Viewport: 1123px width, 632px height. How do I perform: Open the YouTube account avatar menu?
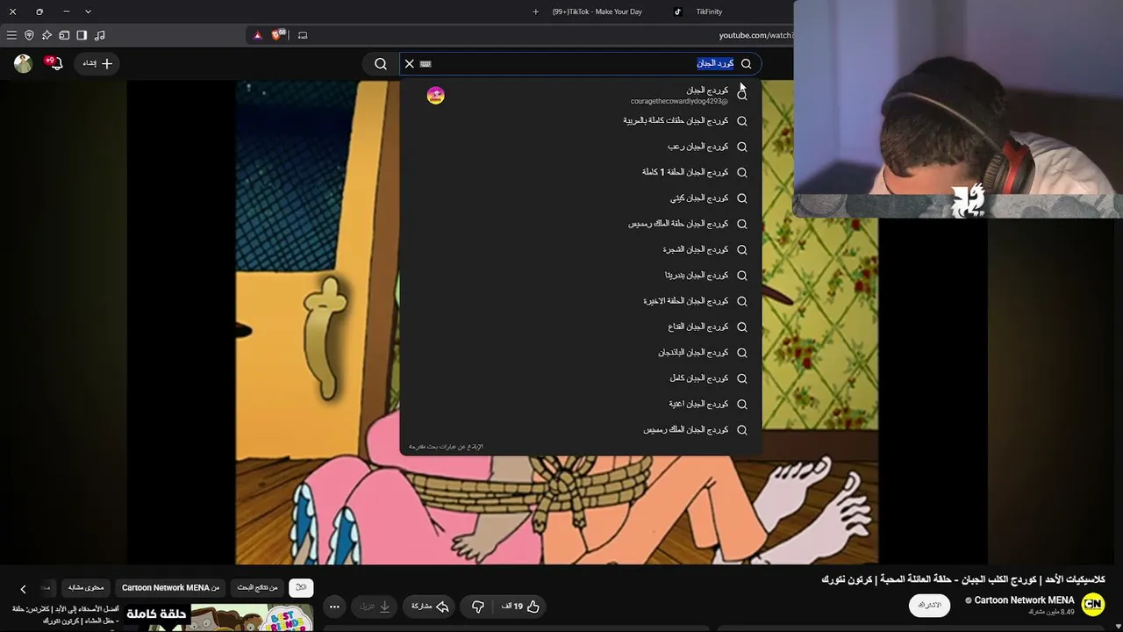pos(23,63)
